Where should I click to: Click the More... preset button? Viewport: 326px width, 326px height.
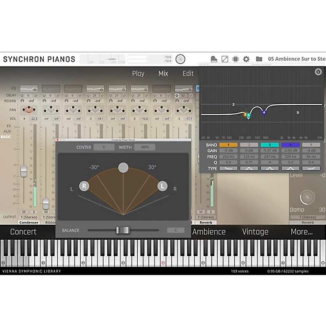pos(302,232)
